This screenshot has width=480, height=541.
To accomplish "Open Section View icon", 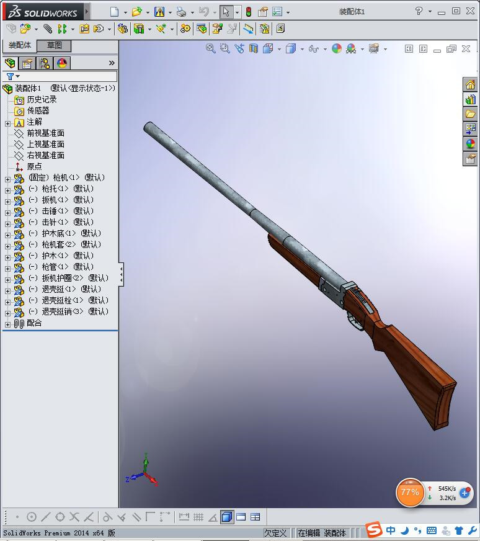I will coord(254,48).
